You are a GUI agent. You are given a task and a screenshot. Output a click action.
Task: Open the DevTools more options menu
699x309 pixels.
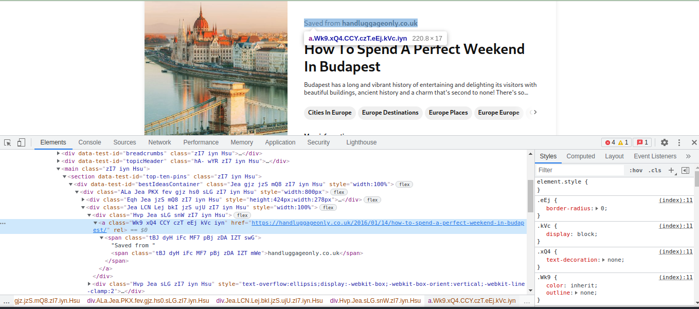(679, 142)
